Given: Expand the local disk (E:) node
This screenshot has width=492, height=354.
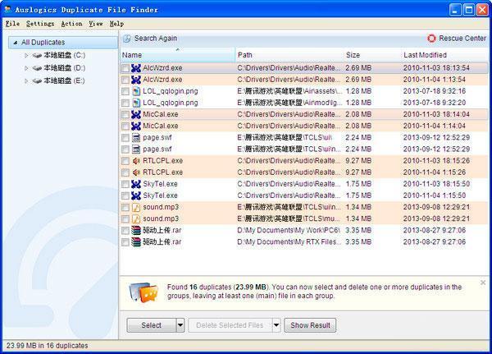Looking at the screenshot, I should tap(26, 80).
